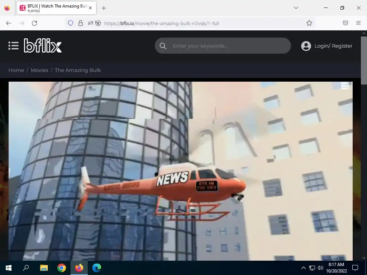The height and width of the screenshot is (275, 367).
Task: Open File Explorer from taskbar
Action: 44,268
